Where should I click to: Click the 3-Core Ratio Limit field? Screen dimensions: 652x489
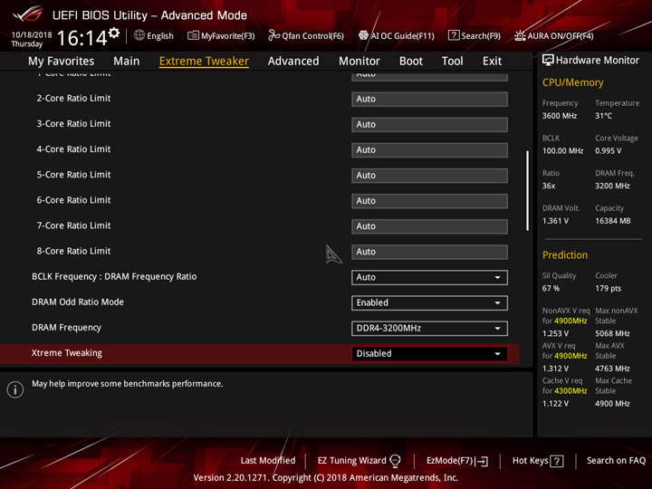429,124
